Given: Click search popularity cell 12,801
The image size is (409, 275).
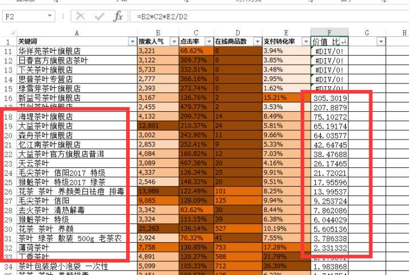Looking at the screenshot, I should click(158, 126).
